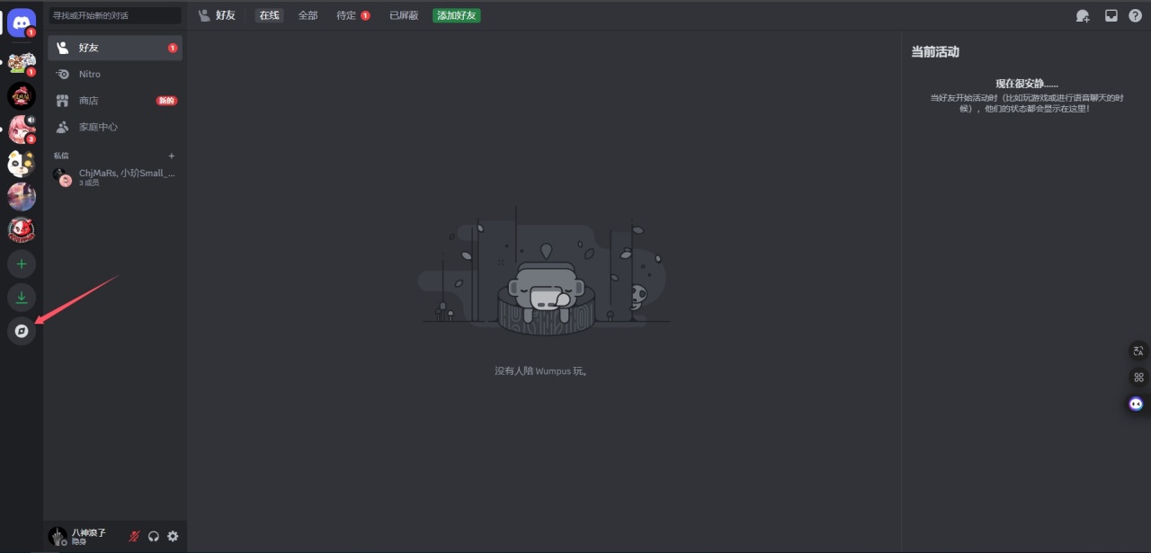The image size is (1151, 553).
Task: Click the 八神浪子 user avatar
Action: (x=58, y=536)
